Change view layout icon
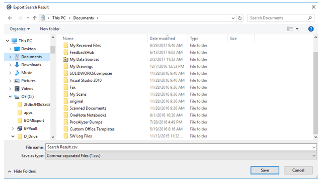Screen dimensions: 320x181 tap(290, 29)
